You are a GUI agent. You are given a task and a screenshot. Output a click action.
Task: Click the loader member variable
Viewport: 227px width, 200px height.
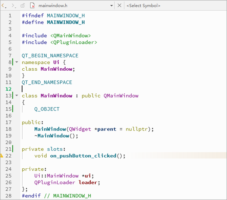point(88,183)
